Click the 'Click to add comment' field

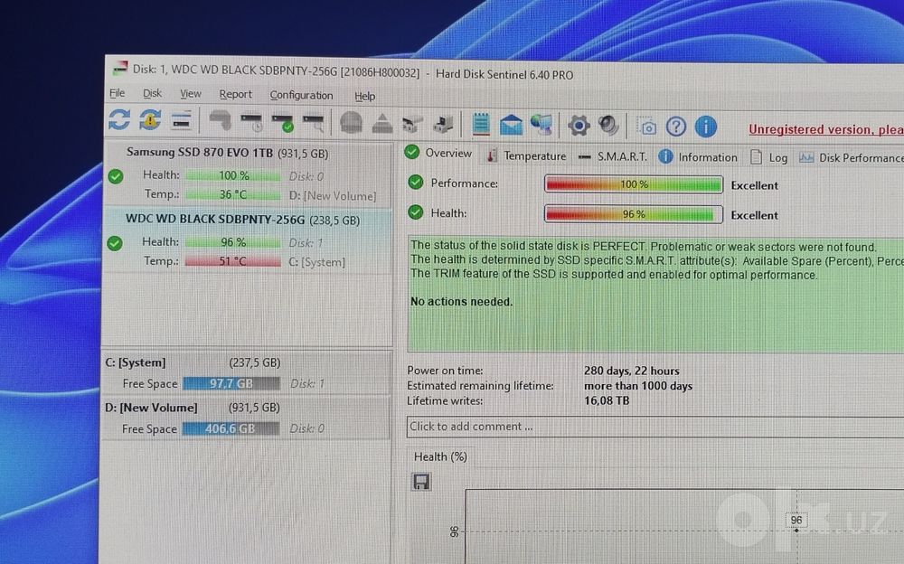(654, 427)
